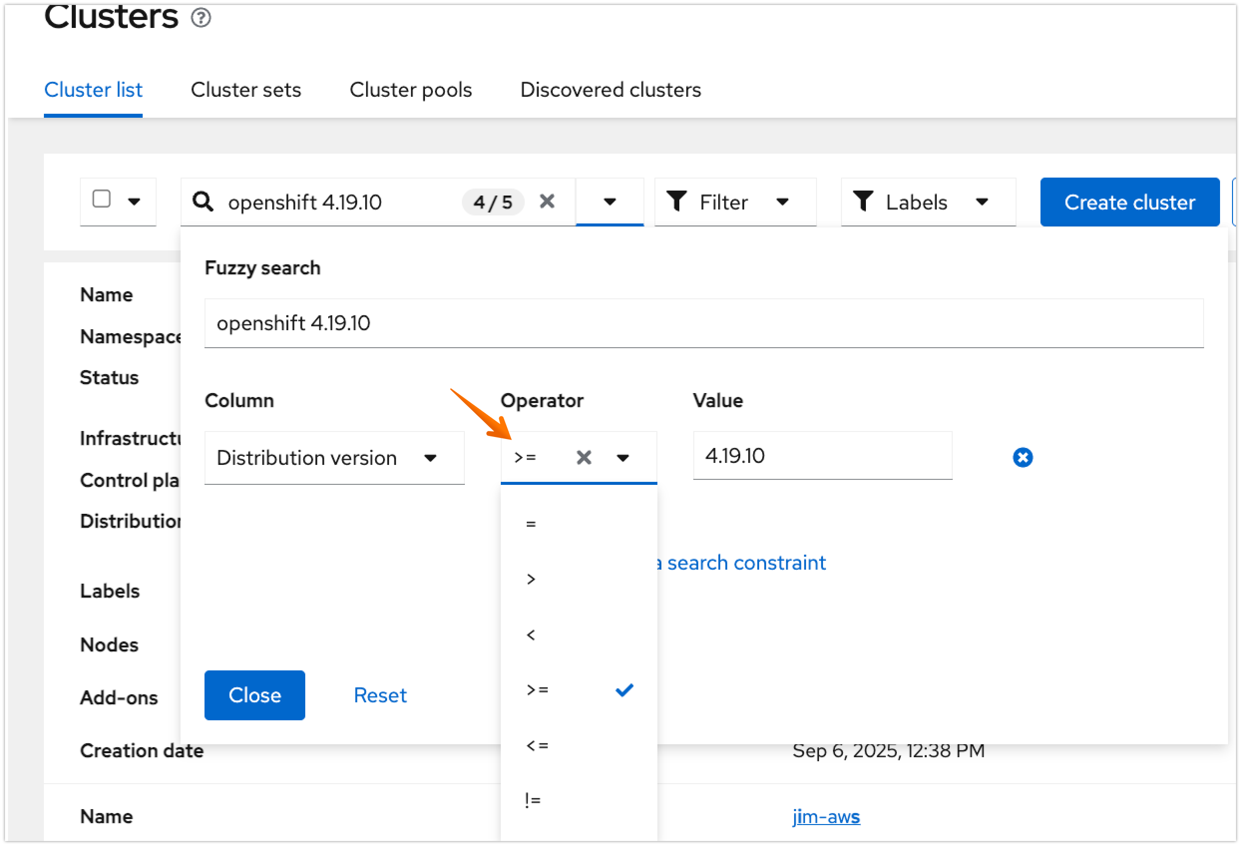Click the Filter funnel icon

[676, 202]
